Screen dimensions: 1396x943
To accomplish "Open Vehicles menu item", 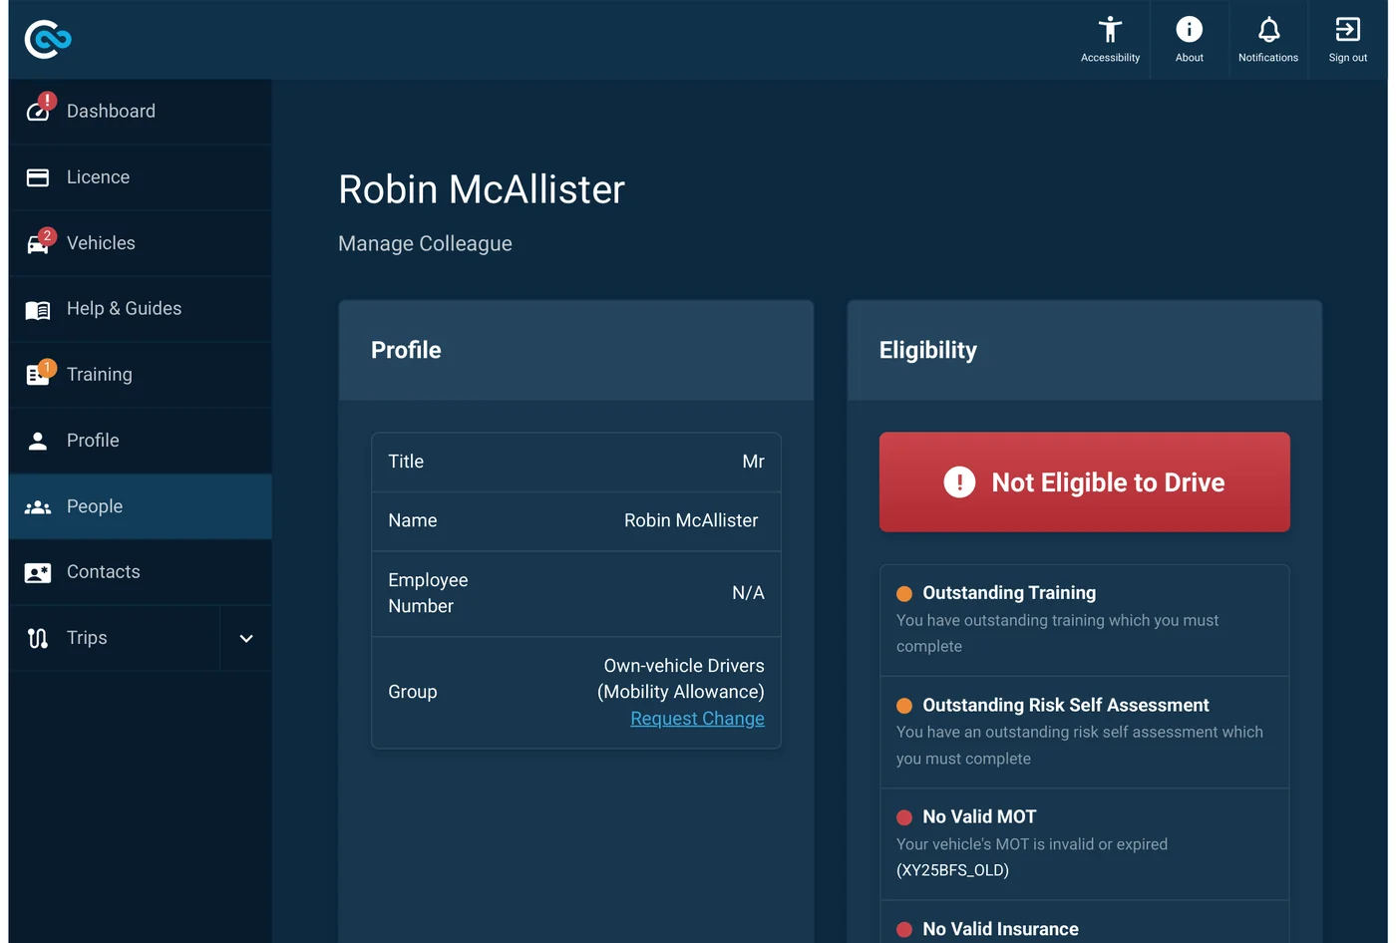I will tap(140, 243).
